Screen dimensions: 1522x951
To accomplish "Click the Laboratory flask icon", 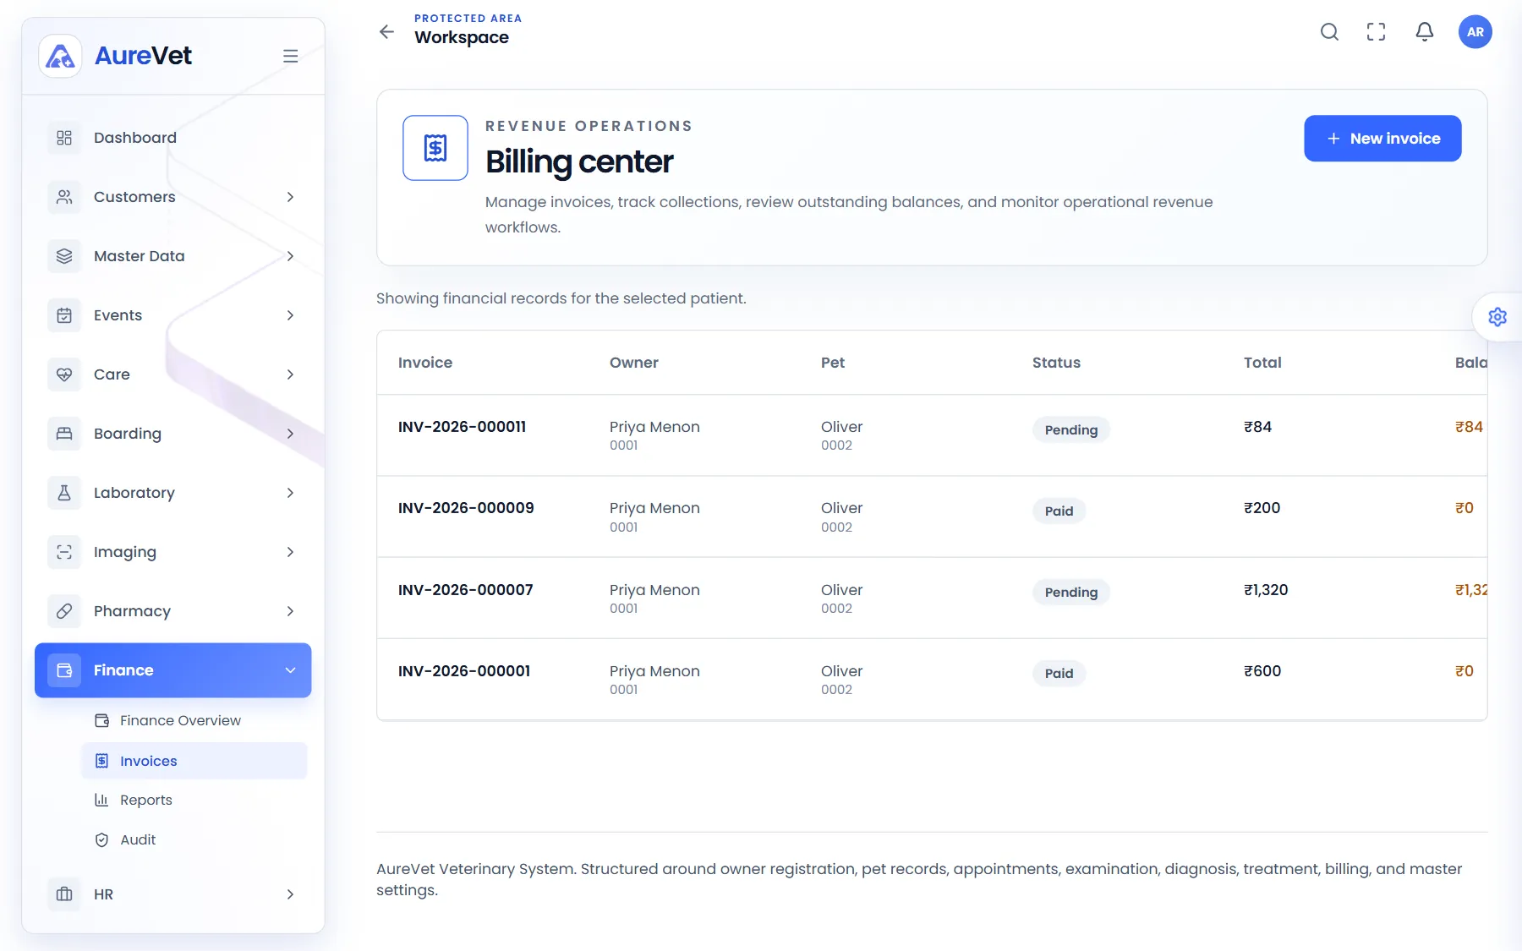I will pos(64,493).
